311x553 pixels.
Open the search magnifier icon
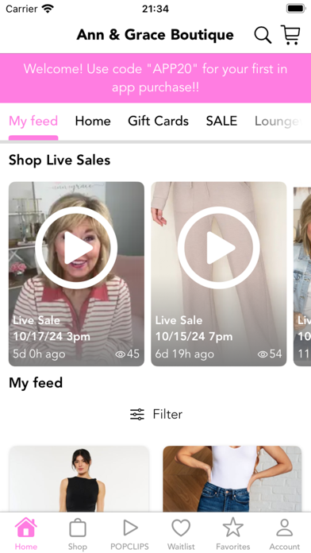coord(263,35)
